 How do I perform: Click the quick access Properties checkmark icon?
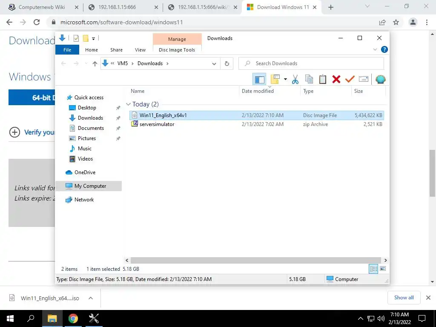coord(76,38)
